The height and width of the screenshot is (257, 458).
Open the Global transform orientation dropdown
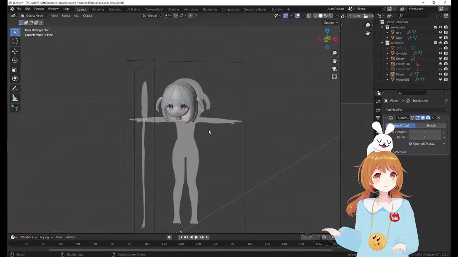(x=152, y=16)
